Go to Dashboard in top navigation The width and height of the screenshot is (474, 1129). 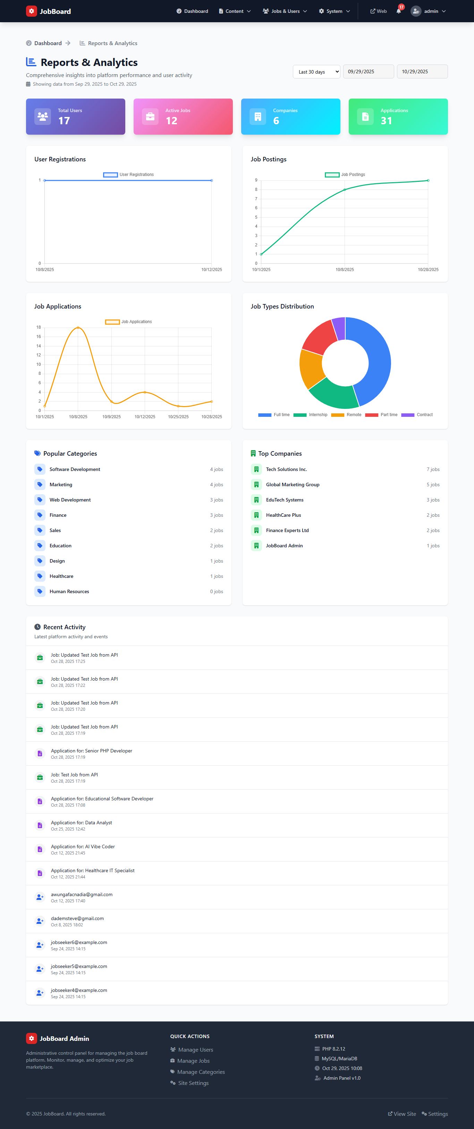tap(192, 11)
